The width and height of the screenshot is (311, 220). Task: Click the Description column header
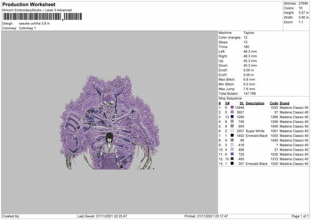click(255, 103)
